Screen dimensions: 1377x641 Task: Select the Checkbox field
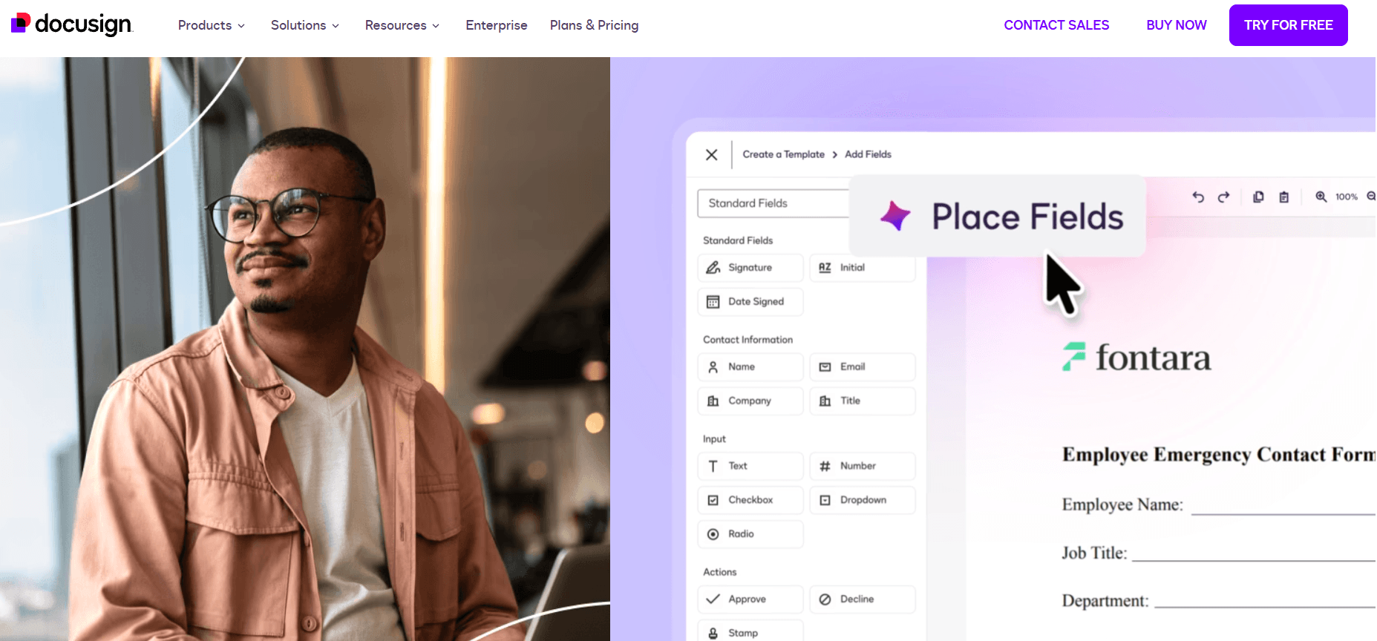pos(750,501)
